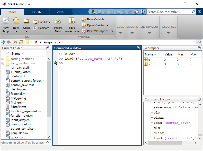Viewport: 203px width, 151px height.
Task: Select contoh_save.mat file
Action: coord(22,85)
